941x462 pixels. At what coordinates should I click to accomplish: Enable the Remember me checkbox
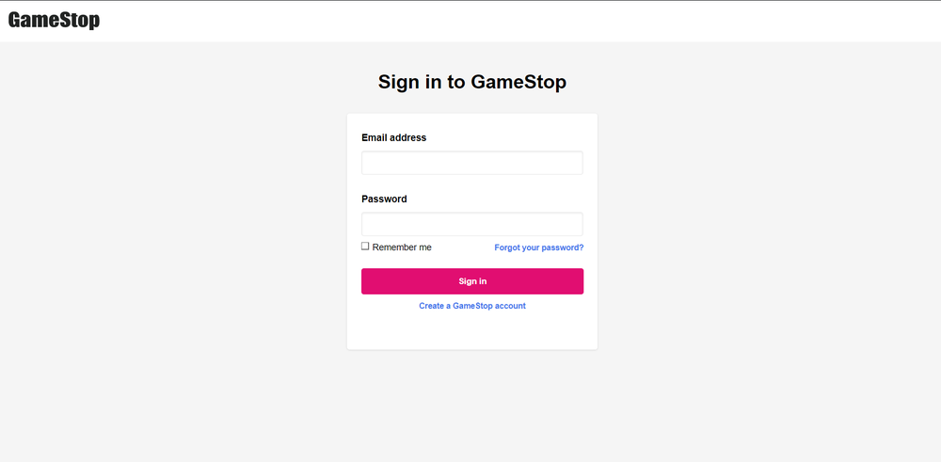point(365,247)
